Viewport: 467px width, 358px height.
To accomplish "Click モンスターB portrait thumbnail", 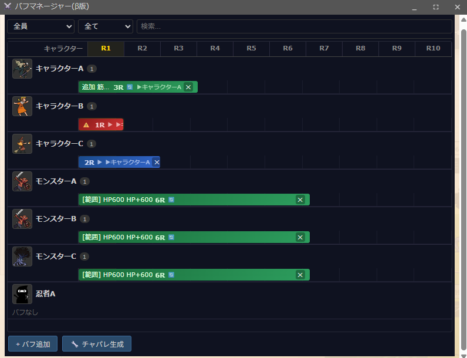I will click(22, 218).
